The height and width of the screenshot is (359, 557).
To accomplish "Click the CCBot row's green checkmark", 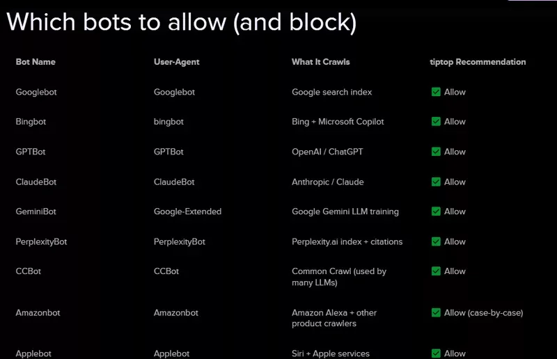I will tap(436, 271).
